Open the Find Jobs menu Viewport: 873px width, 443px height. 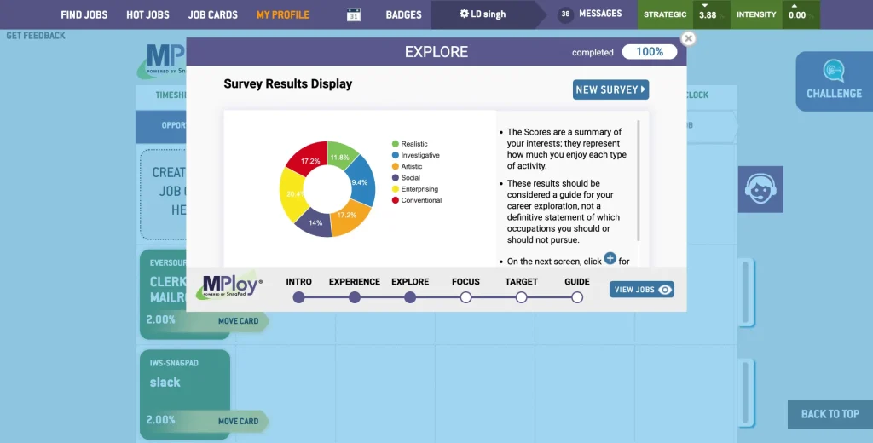tap(84, 14)
